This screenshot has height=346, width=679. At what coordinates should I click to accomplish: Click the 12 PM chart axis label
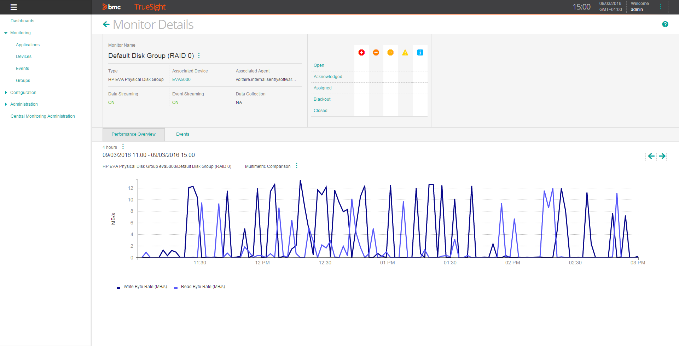pos(262,263)
